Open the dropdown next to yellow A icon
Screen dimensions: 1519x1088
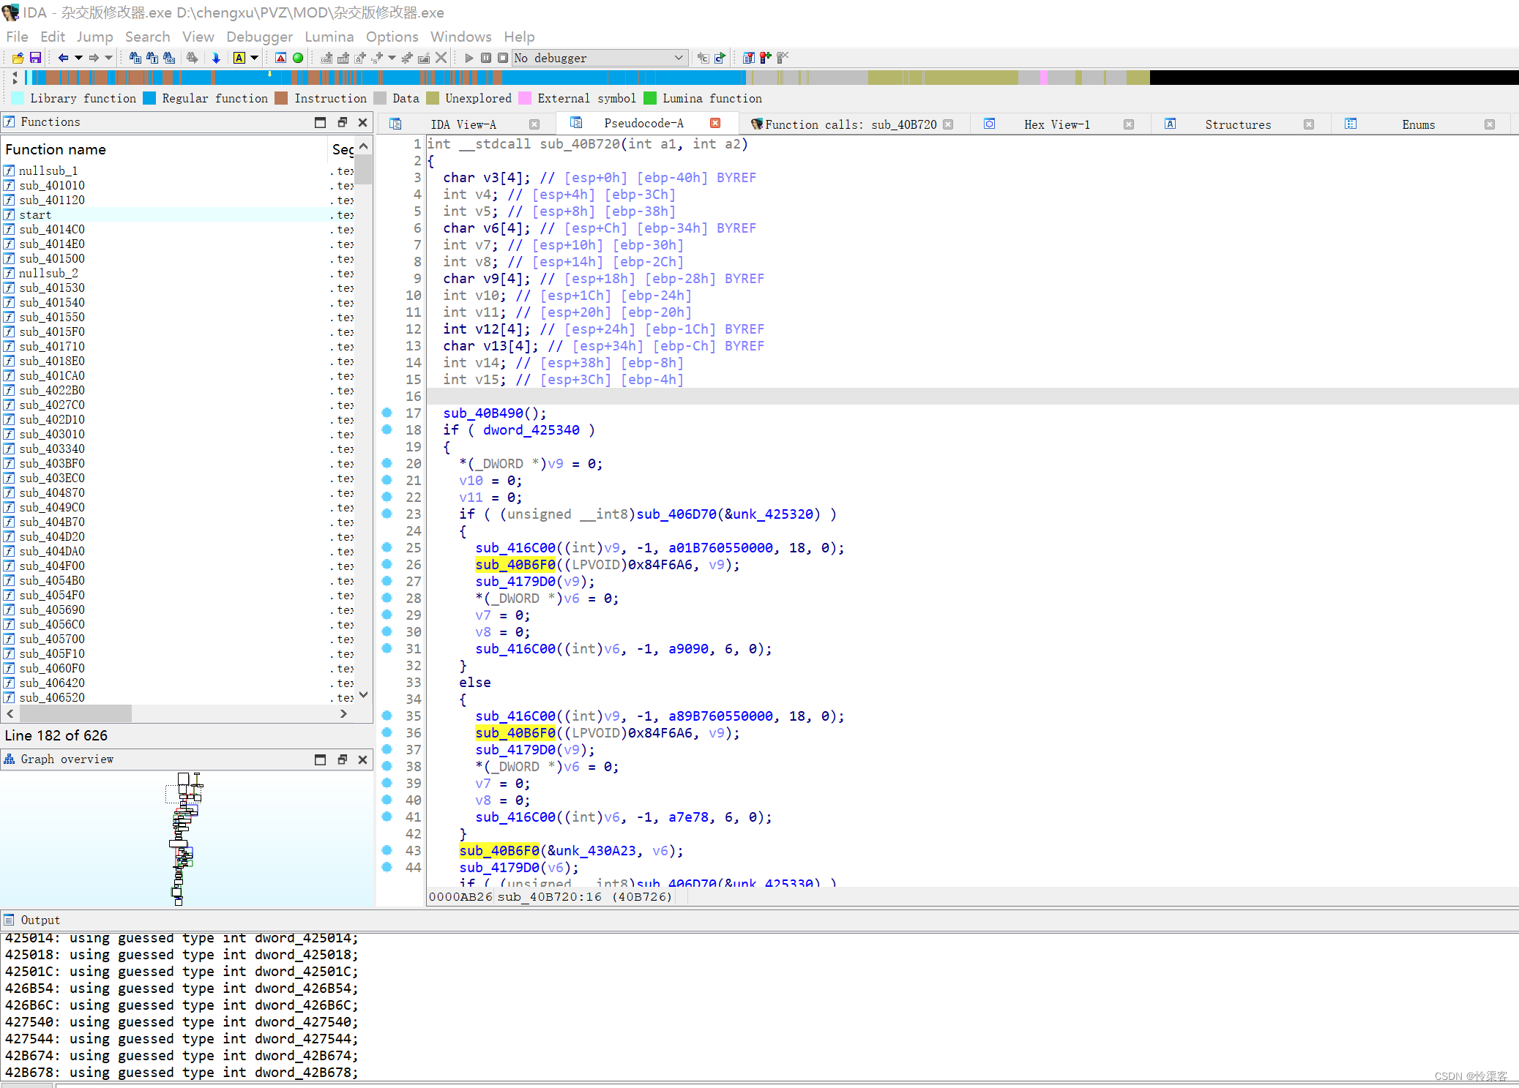coord(255,58)
